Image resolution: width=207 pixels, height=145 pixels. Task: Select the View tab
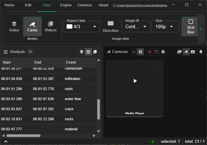(x=47, y=5)
